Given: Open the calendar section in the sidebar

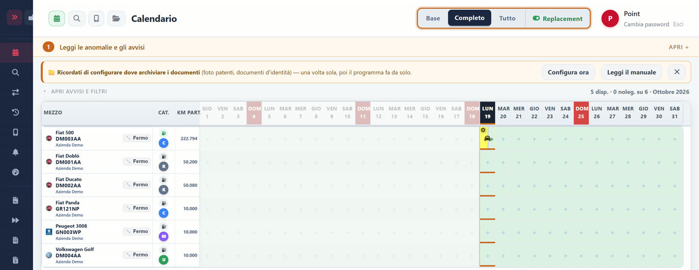Looking at the screenshot, I should coord(16,52).
